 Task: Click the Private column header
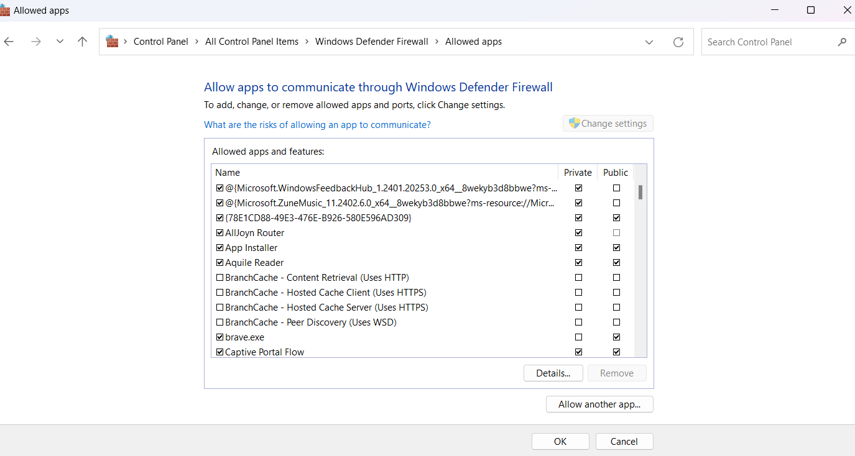point(578,172)
